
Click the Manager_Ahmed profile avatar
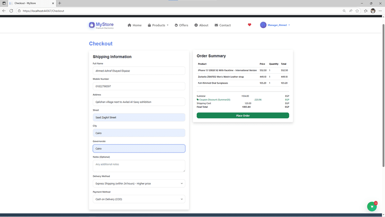point(263,25)
